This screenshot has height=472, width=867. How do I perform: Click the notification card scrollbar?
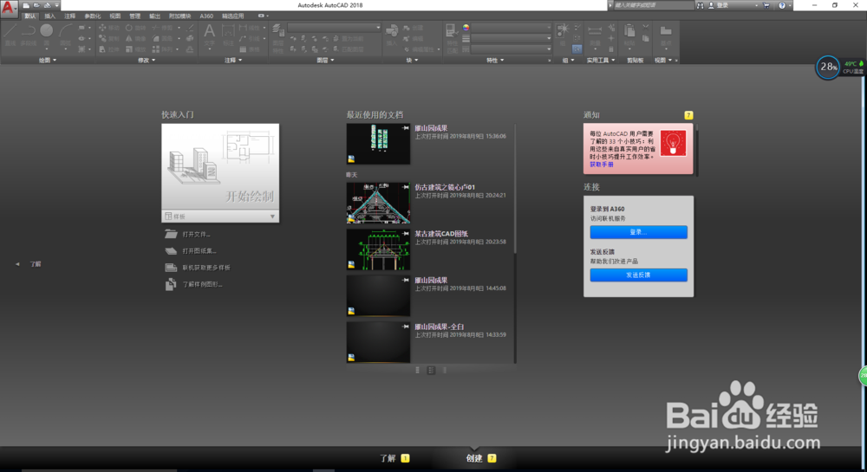696,149
